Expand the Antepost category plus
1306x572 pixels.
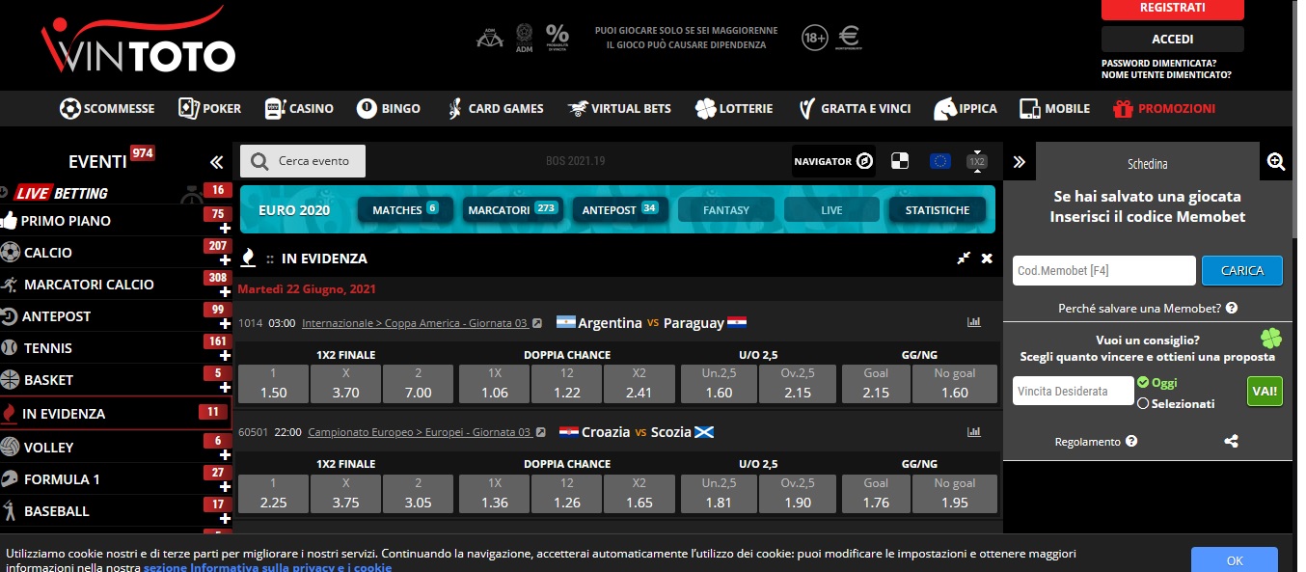tap(226, 325)
